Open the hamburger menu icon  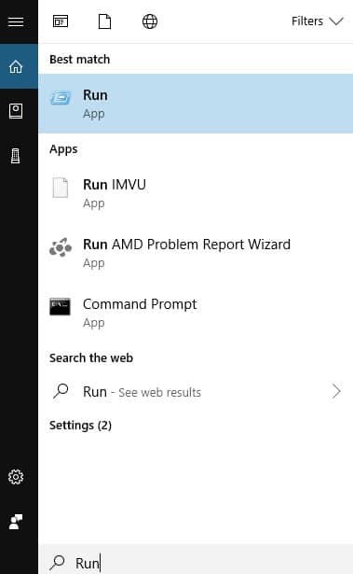[x=16, y=21]
